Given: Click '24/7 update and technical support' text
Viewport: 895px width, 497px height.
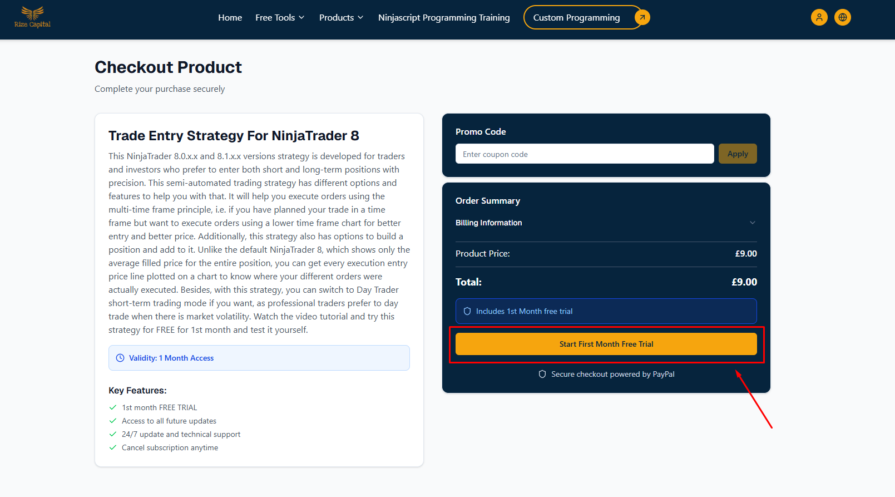Looking at the screenshot, I should tap(181, 434).
